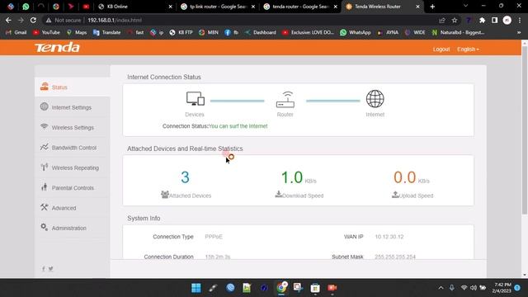Go back using browser back arrow

tap(8, 20)
